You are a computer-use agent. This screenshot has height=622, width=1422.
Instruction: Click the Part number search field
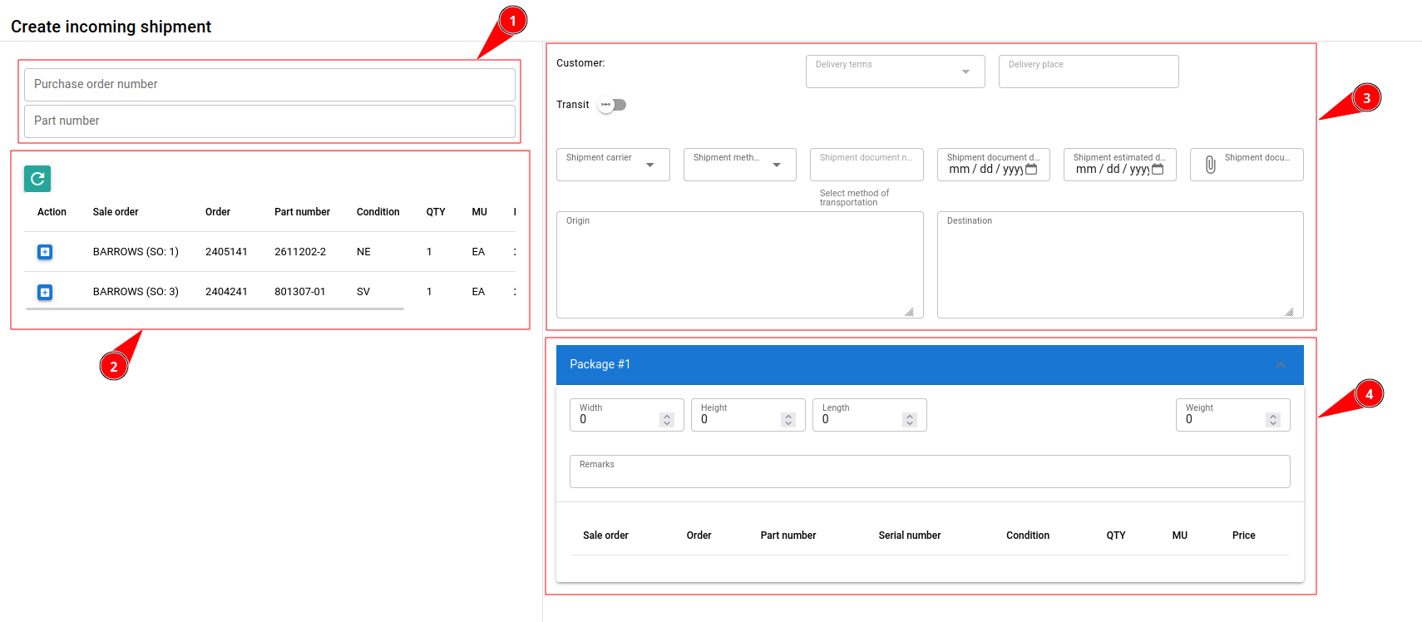point(269,121)
